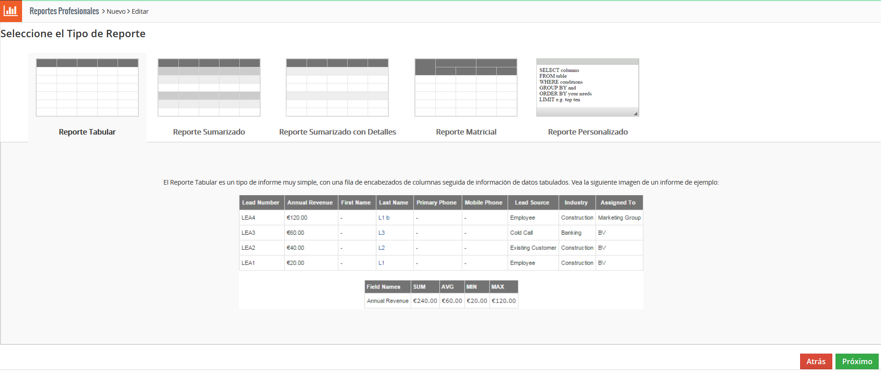Click the L1 b last name link
The height and width of the screenshot is (372, 881).
click(x=384, y=218)
